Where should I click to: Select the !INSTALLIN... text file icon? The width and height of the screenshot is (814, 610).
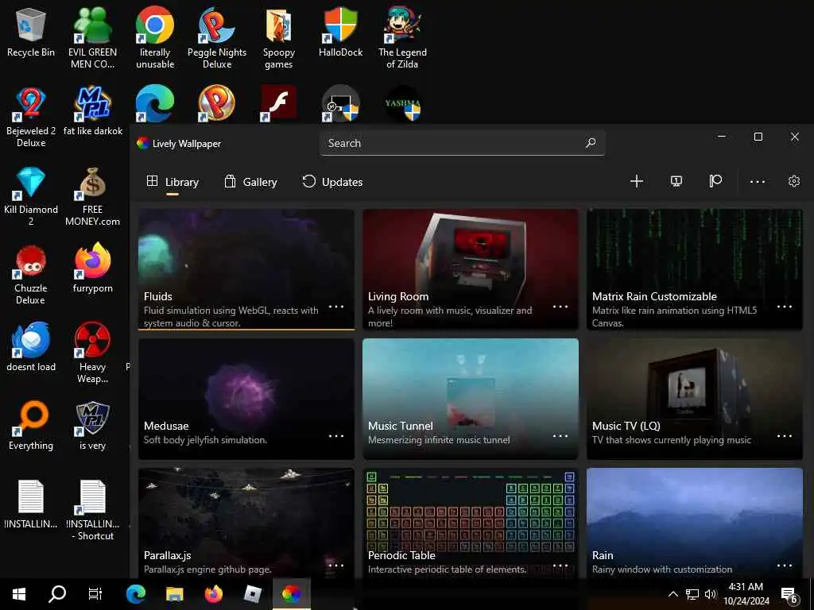(31, 504)
